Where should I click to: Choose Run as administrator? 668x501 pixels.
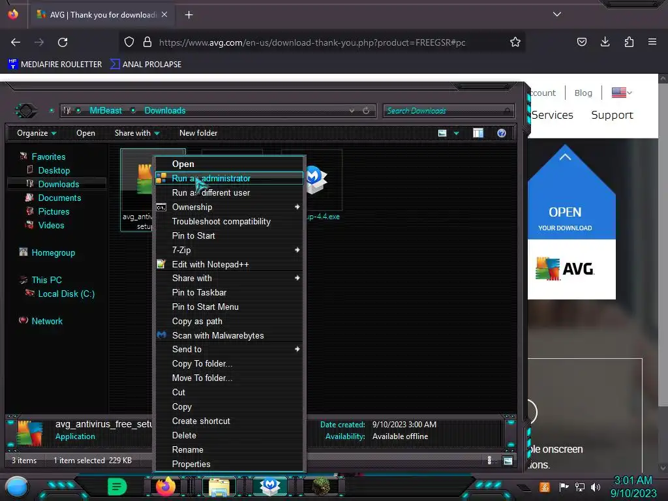point(229,178)
